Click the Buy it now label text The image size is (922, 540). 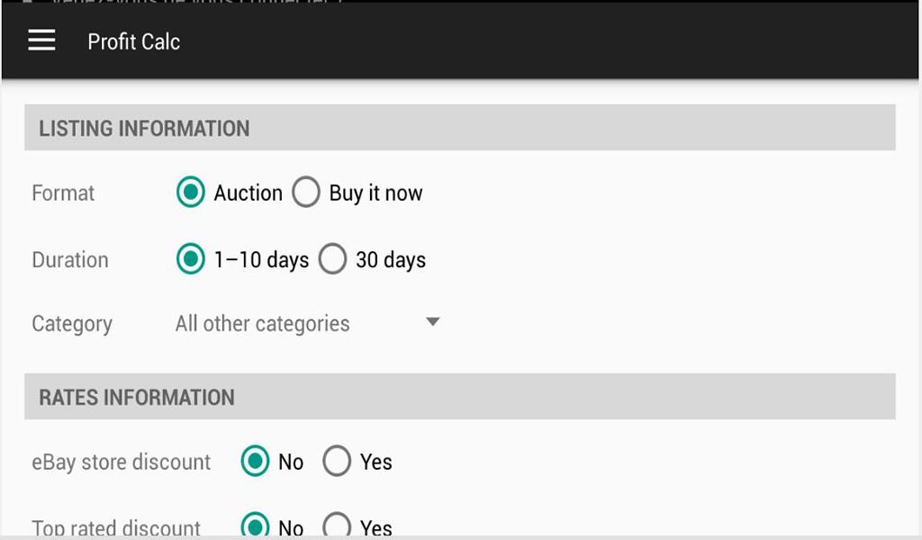[x=375, y=193]
